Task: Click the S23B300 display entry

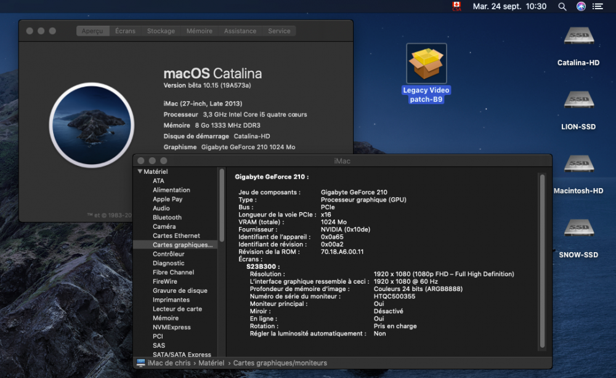Action: [263, 266]
